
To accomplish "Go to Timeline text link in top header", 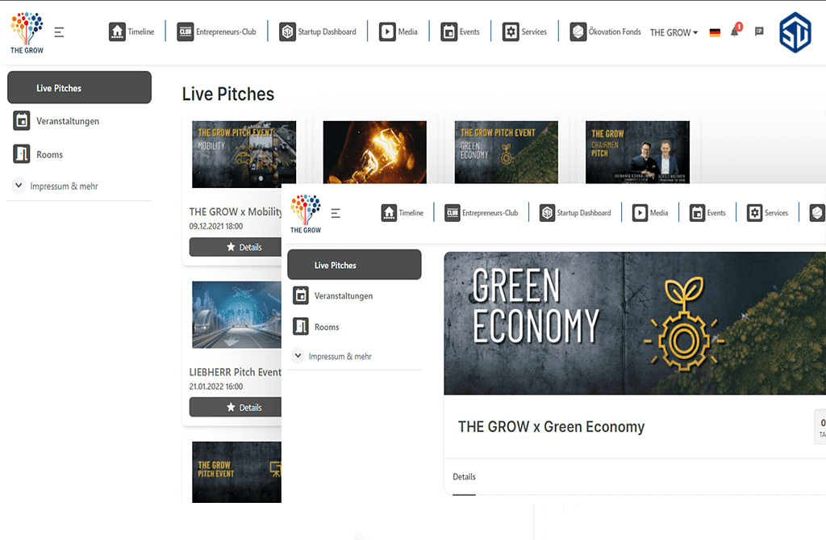I will pos(141,31).
